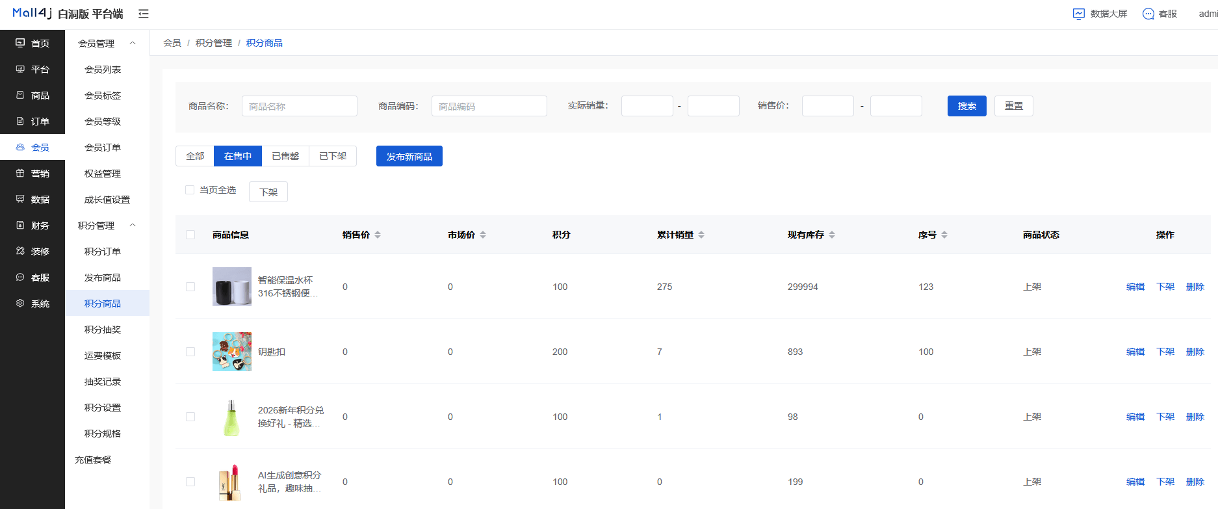1218x509 pixels.
Task: Click the 平台 platform icon in sidebar
Action: pos(20,69)
